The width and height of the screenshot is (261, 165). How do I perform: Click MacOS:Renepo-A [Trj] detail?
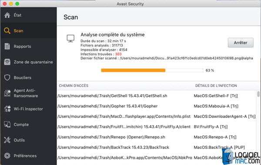(215, 137)
